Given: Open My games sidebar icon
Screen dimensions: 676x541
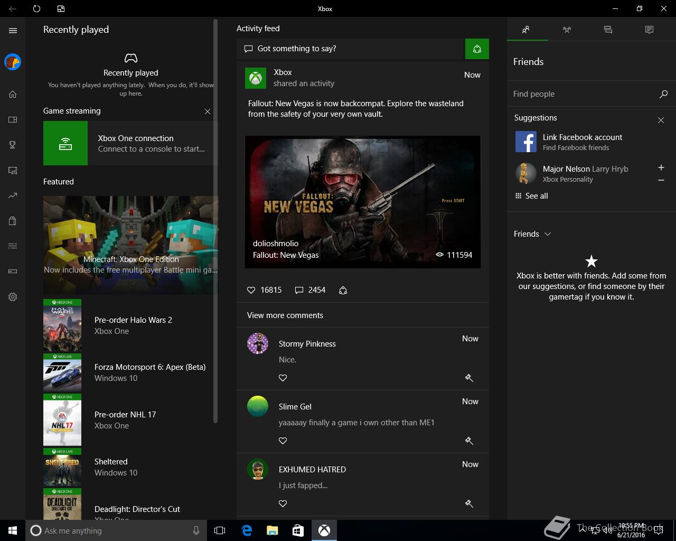Looking at the screenshot, I should point(13,119).
